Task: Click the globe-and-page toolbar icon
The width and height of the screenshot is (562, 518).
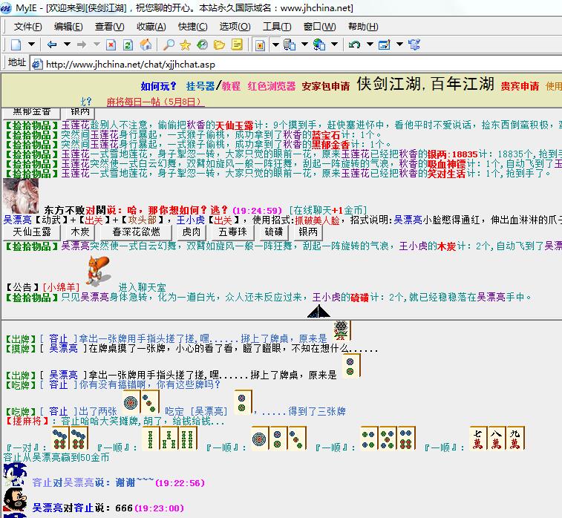Action: 319,45
